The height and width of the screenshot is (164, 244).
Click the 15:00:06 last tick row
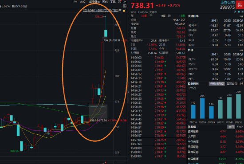(158, 156)
